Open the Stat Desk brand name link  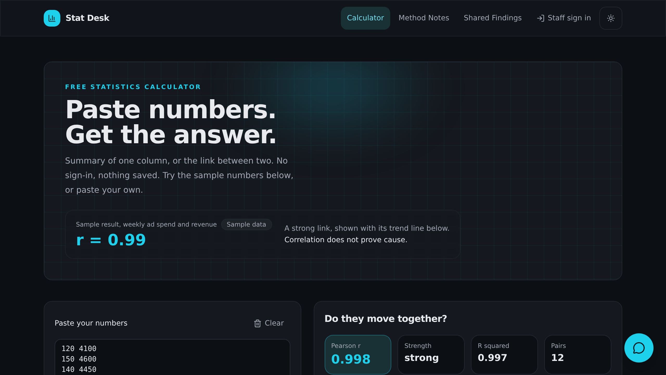pyautogui.click(x=87, y=18)
